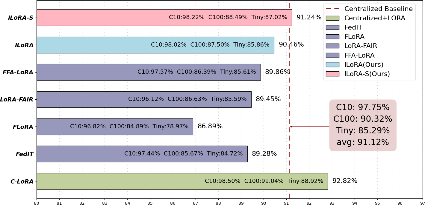Click the FFA-LoRA y-axis label
Viewport: 425px width, 205px height.
click(x=18, y=72)
